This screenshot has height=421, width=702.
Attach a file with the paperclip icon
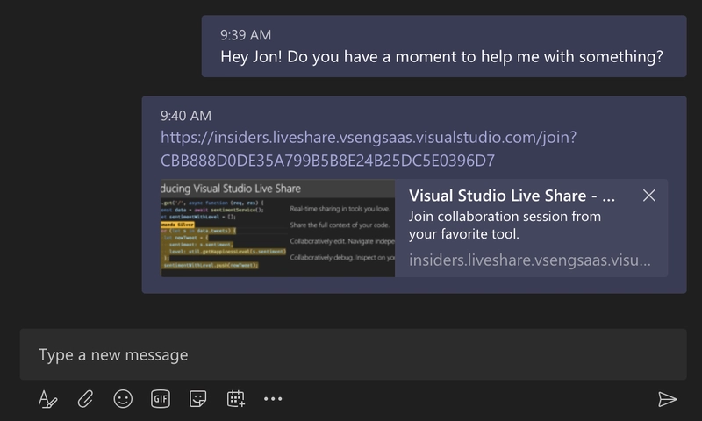click(x=85, y=398)
